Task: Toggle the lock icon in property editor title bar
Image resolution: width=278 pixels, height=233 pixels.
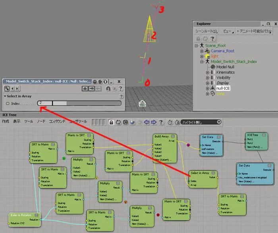Action: pos(106,82)
